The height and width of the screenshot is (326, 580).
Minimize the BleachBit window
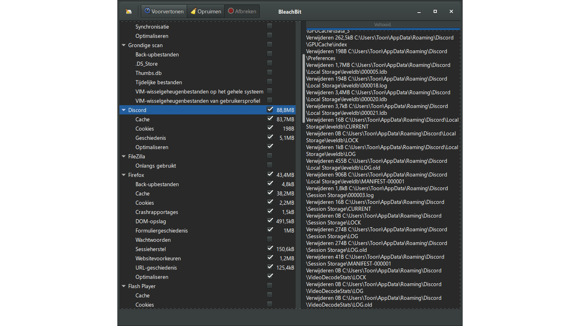tap(419, 12)
